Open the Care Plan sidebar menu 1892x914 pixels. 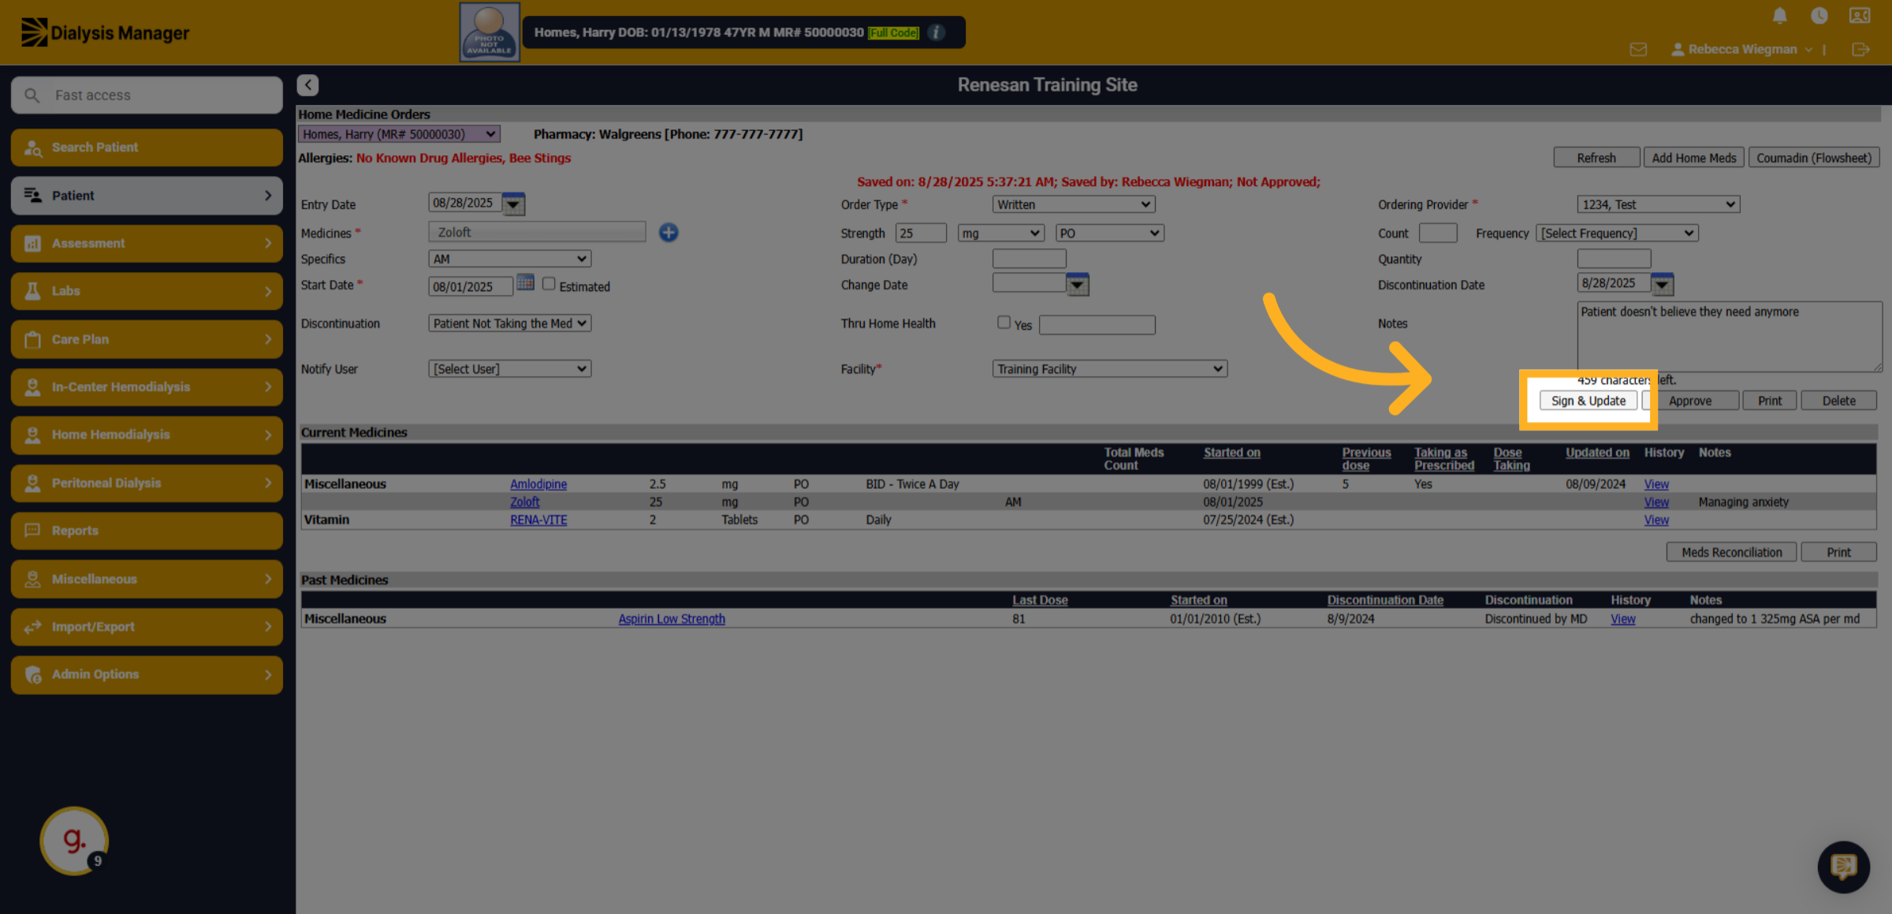[147, 339]
